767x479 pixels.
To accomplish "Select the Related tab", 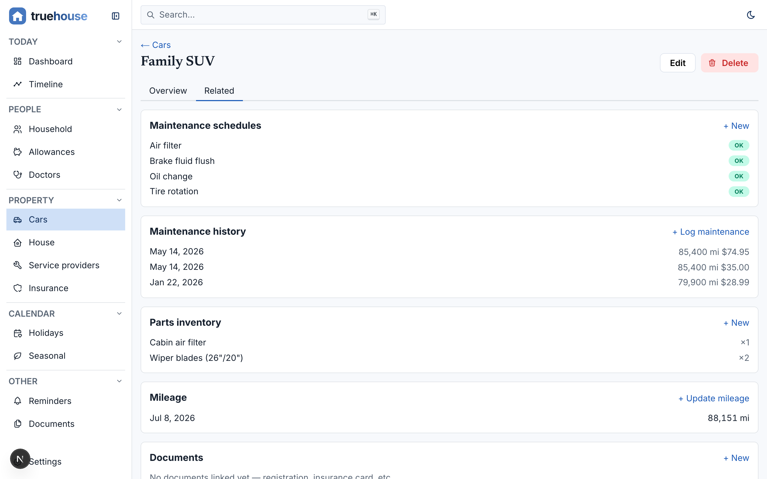I will (x=219, y=91).
